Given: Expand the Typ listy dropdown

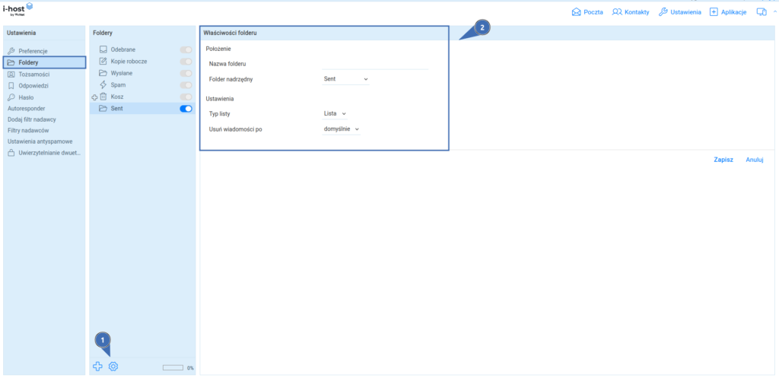Looking at the screenshot, I should (335, 113).
